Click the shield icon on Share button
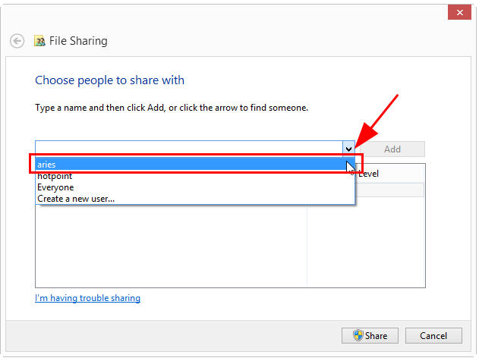This screenshot has width=479, height=361. coord(358,335)
